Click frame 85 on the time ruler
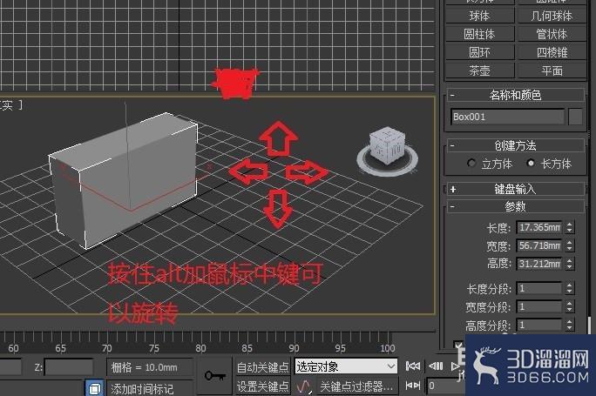This screenshot has width=596, height=396. (247, 348)
